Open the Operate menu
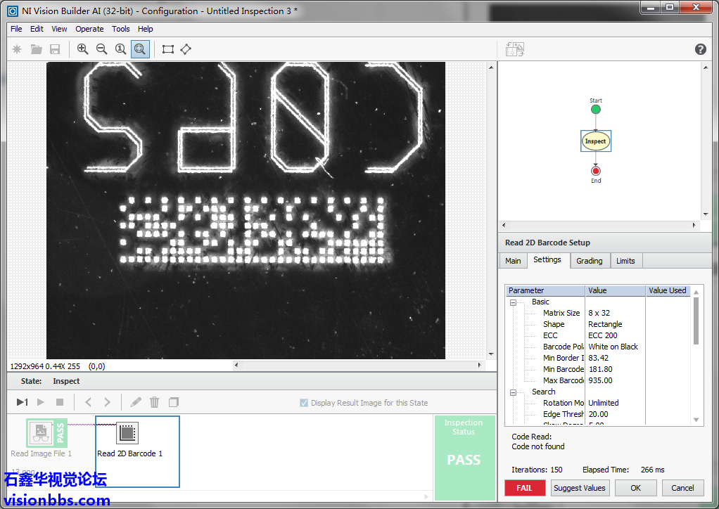This screenshot has width=719, height=509. click(x=89, y=29)
